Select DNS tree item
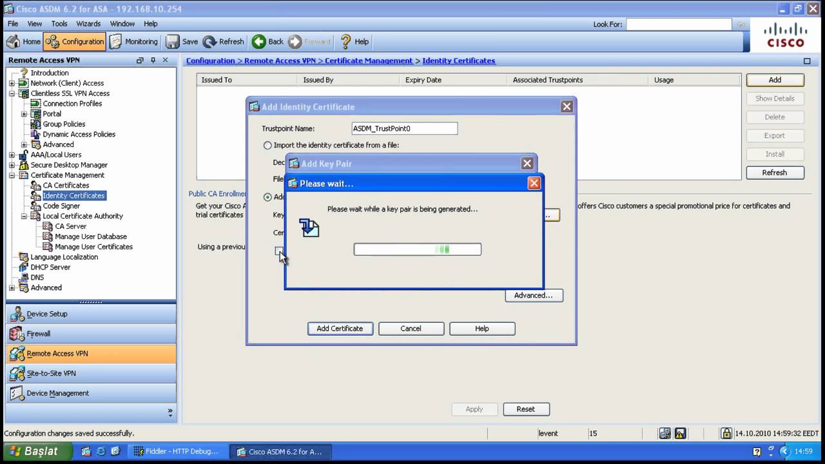The height and width of the screenshot is (464, 825). (x=37, y=277)
